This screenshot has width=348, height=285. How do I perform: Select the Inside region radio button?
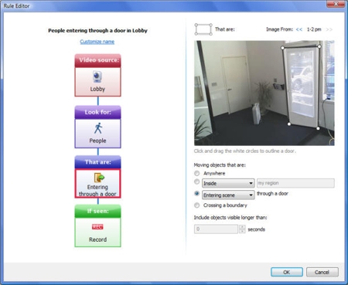tap(197, 182)
